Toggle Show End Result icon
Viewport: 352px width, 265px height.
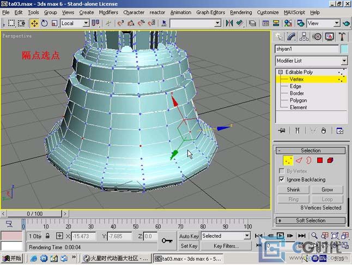pyautogui.click(x=297, y=130)
